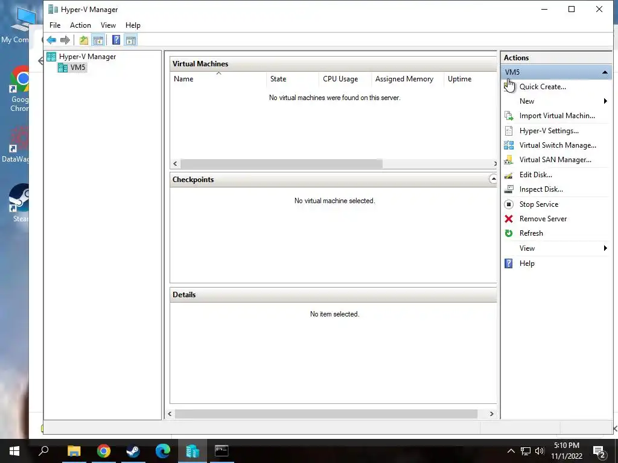Collapse the Checkpoints pane
This screenshot has height=463, width=618.
(493, 179)
